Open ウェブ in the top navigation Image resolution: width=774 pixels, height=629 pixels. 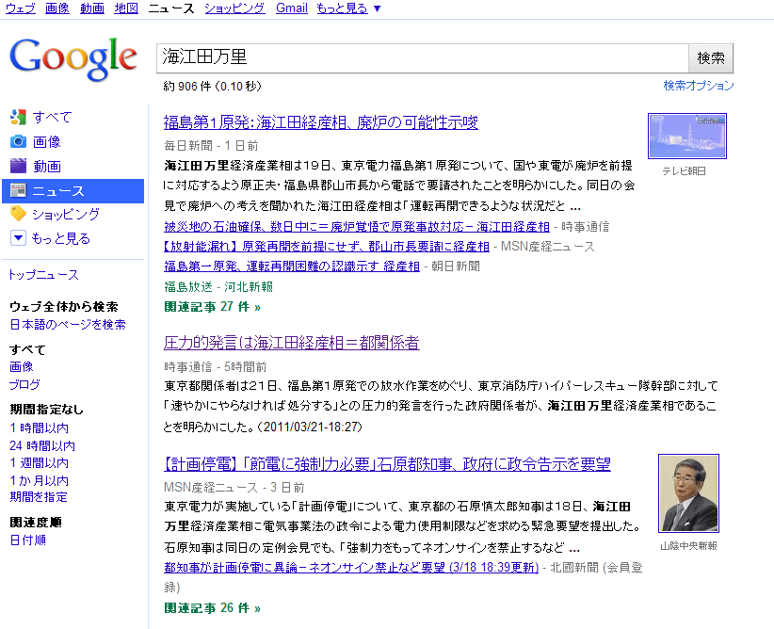click(x=20, y=8)
